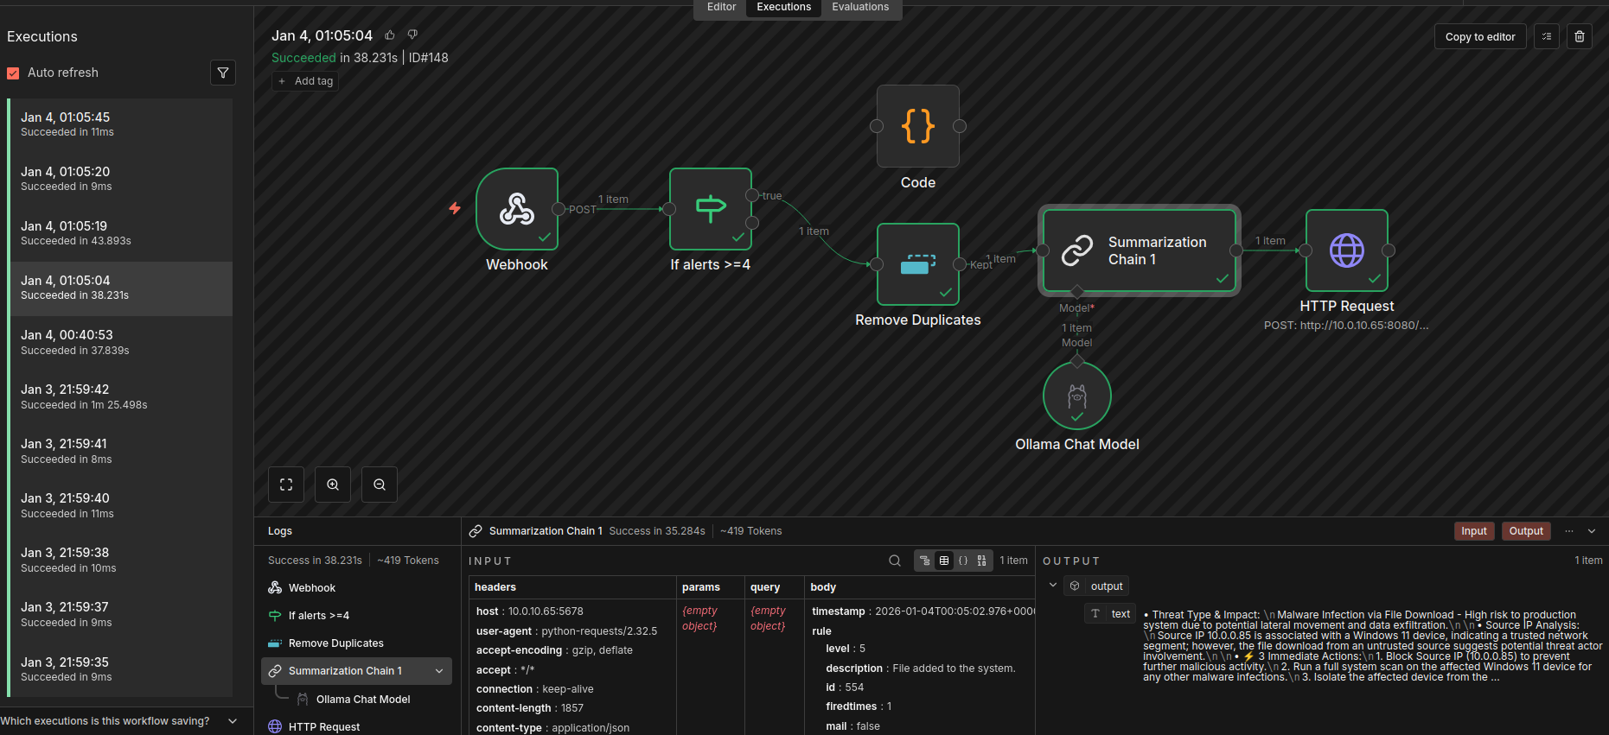Select the 'If alerts >=4' log entry

click(356, 616)
